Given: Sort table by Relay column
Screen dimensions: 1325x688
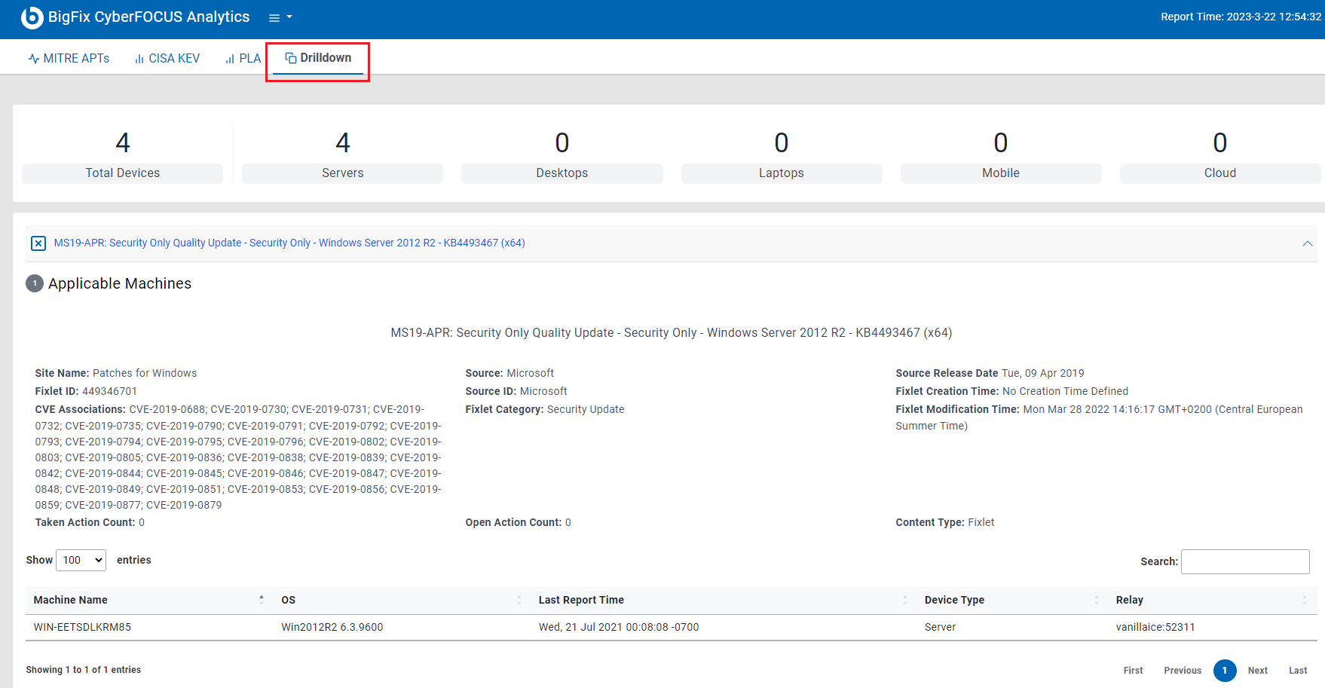Looking at the screenshot, I should (x=1129, y=600).
